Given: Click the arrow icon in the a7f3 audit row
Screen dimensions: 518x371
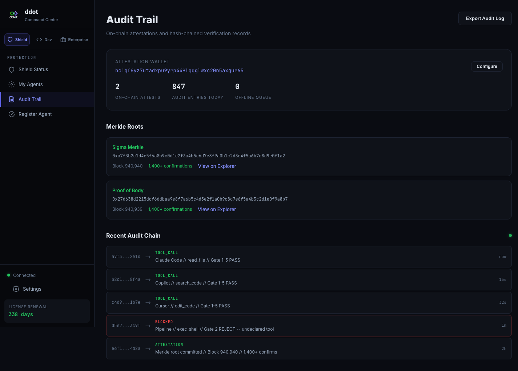Looking at the screenshot, I should [x=148, y=257].
